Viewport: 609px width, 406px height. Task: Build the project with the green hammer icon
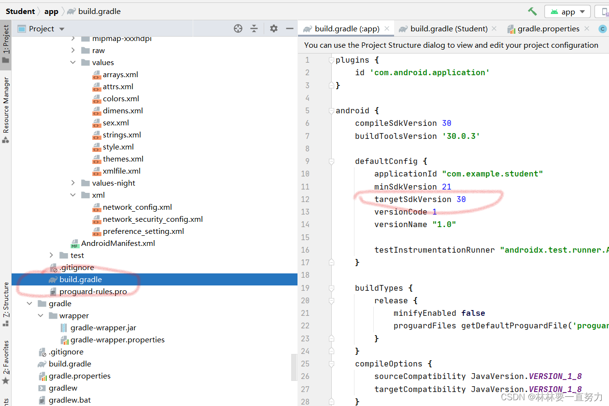coord(532,11)
